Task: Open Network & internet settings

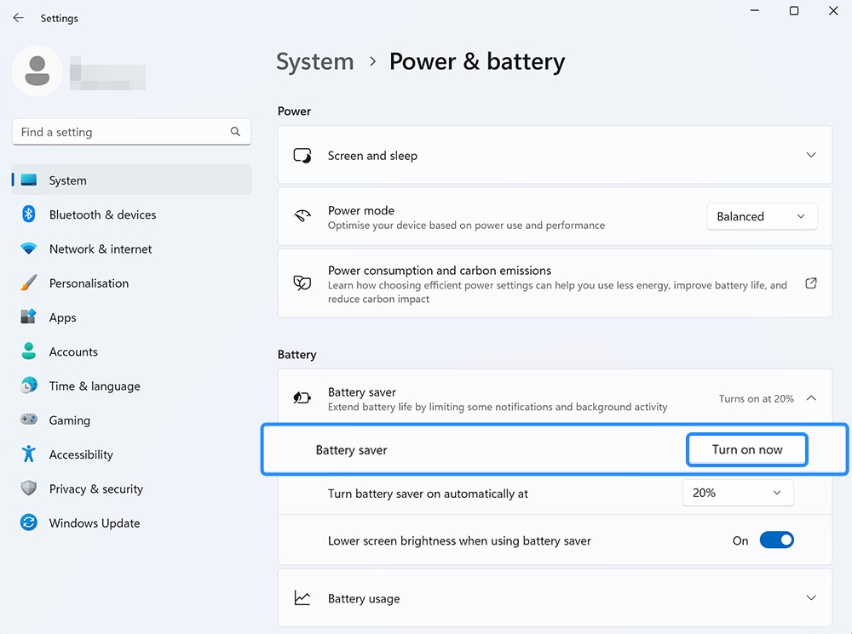Action: [x=131, y=248]
